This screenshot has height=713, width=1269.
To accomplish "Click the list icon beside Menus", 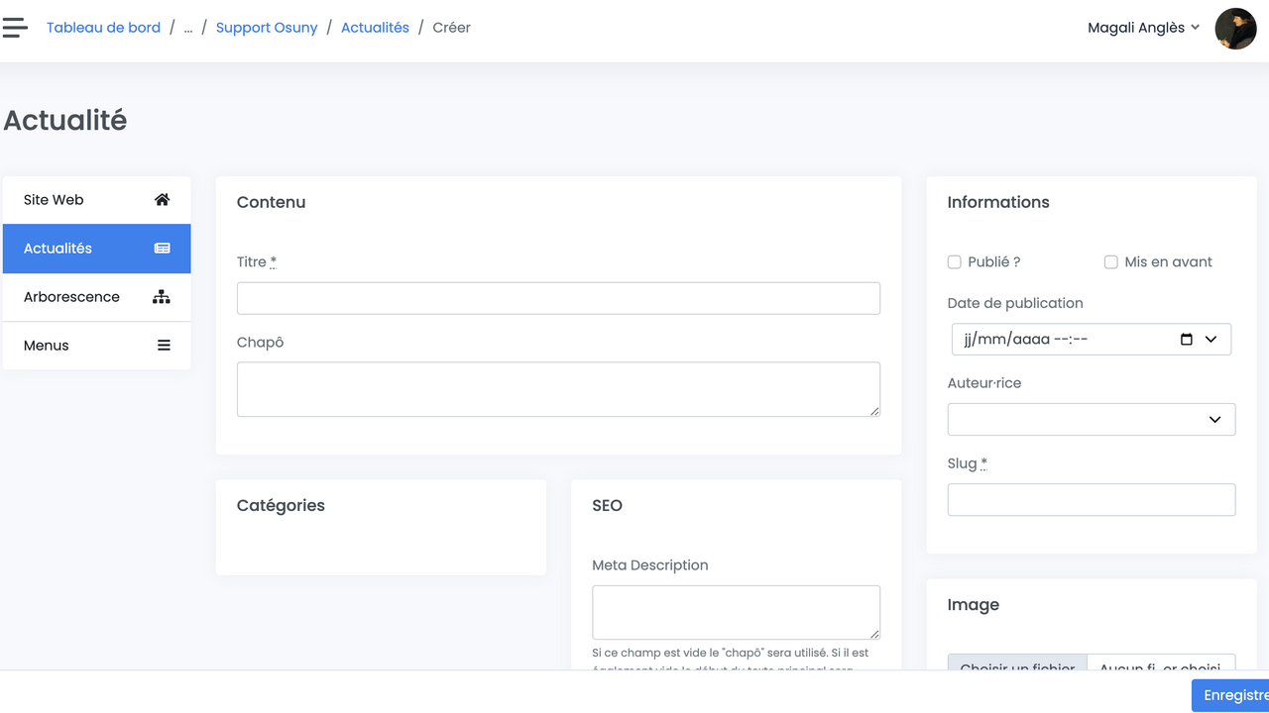I will coord(164,346).
